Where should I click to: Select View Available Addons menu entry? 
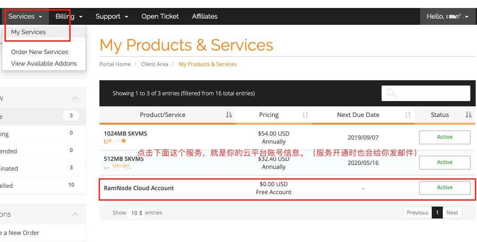point(44,63)
